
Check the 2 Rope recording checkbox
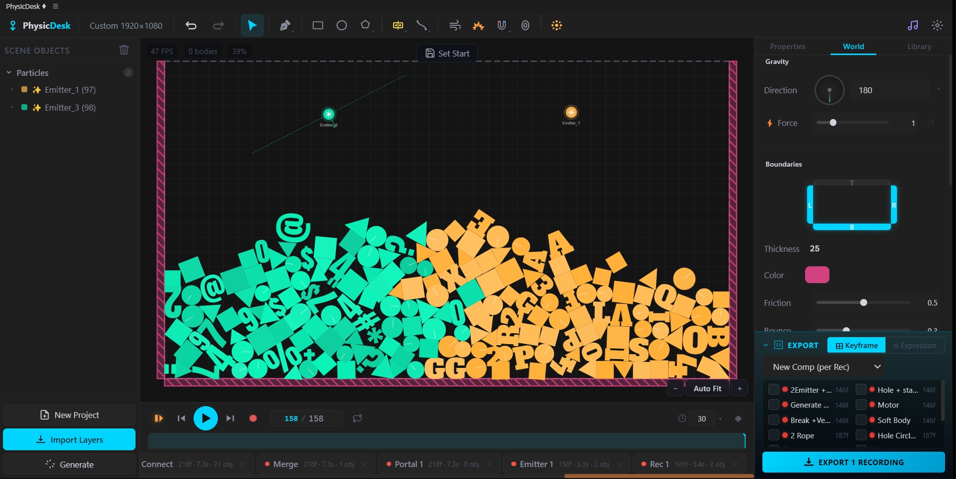pyautogui.click(x=773, y=435)
